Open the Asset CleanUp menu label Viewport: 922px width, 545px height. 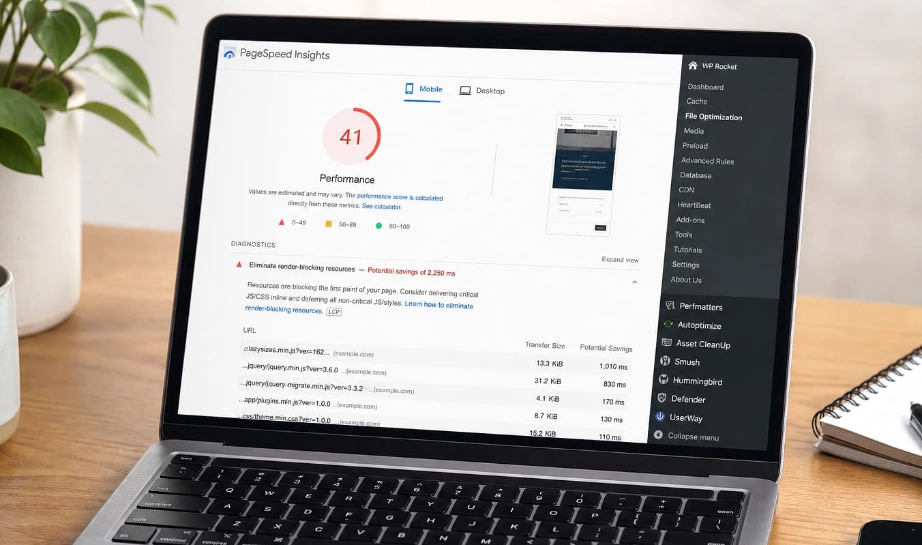(703, 344)
